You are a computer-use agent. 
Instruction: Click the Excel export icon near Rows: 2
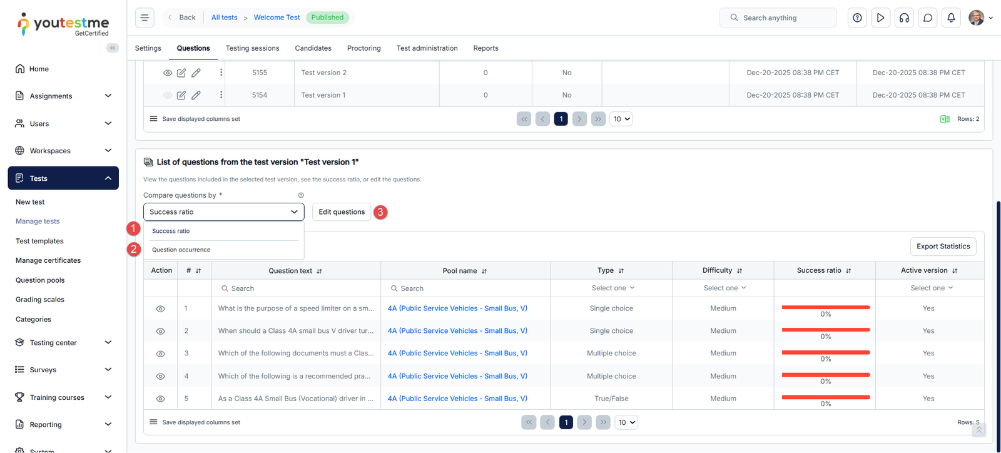click(945, 119)
